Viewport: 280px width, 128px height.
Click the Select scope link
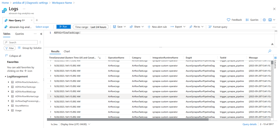(42, 27)
